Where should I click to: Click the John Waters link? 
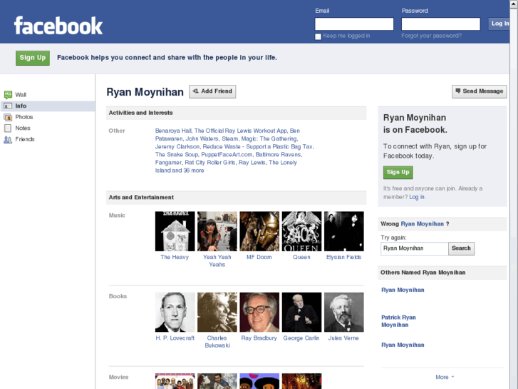tap(202, 138)
